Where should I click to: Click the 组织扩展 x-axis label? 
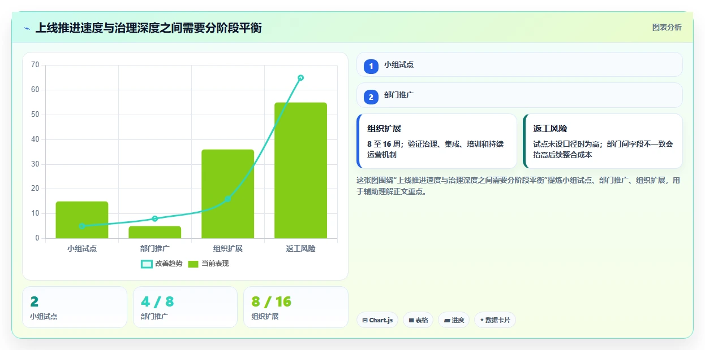pyautogui.click(x=227, y=248)
